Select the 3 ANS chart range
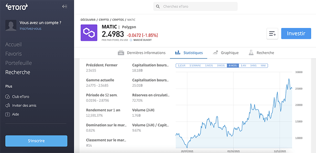 (x=253, y=66)
